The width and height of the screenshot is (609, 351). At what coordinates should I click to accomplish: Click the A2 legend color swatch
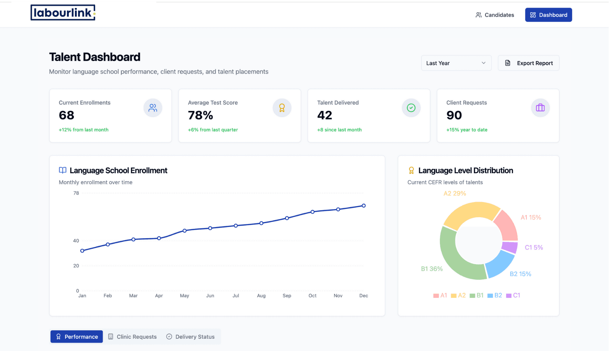click(454, 296)
